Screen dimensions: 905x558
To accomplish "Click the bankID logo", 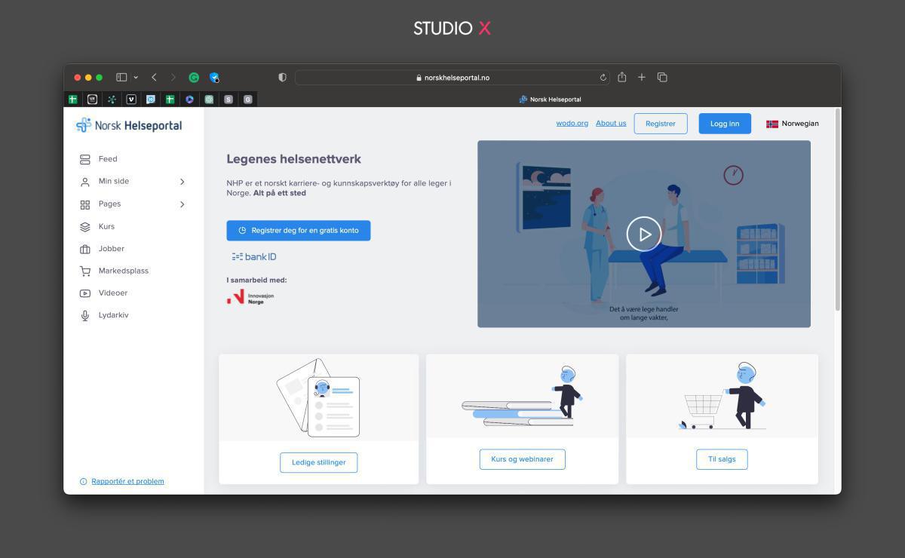I will point(254,256).
